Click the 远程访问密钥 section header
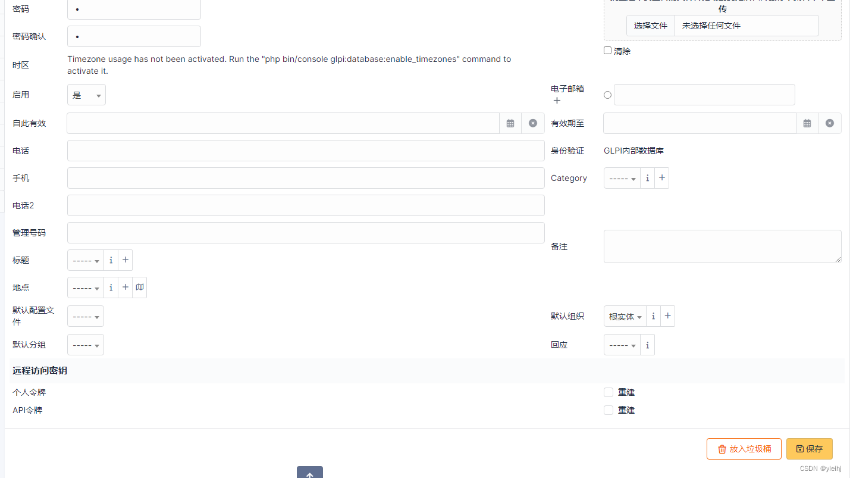 click(x=40, y=370)
